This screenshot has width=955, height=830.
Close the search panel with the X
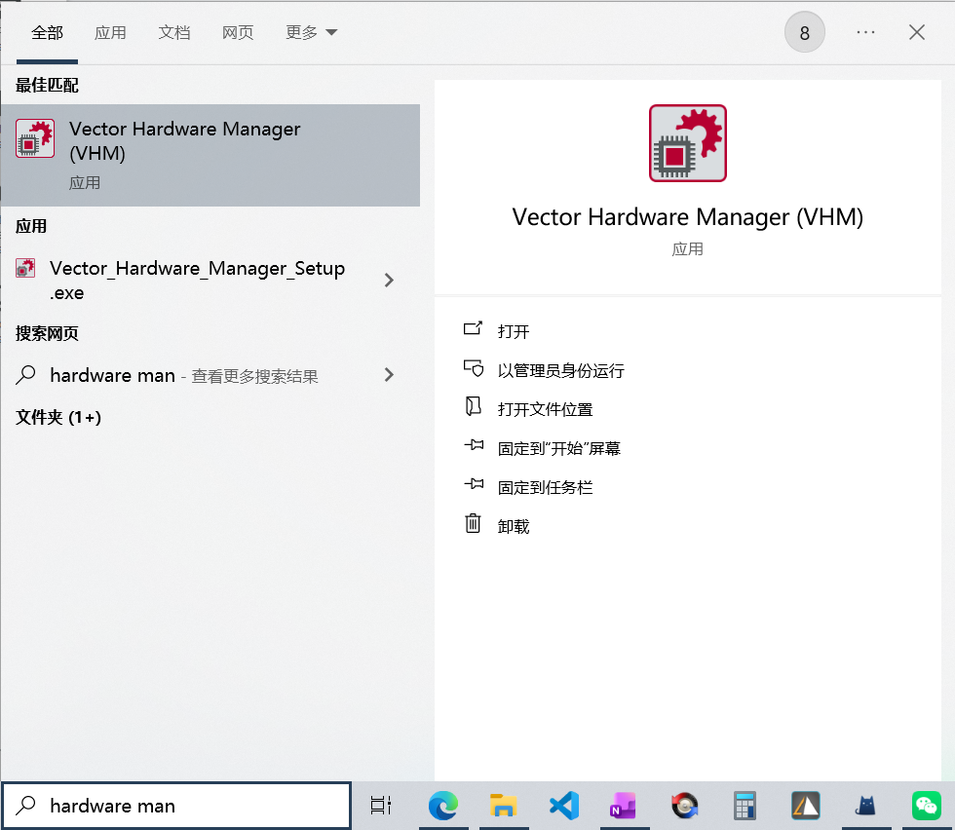(x=917, y=32)
